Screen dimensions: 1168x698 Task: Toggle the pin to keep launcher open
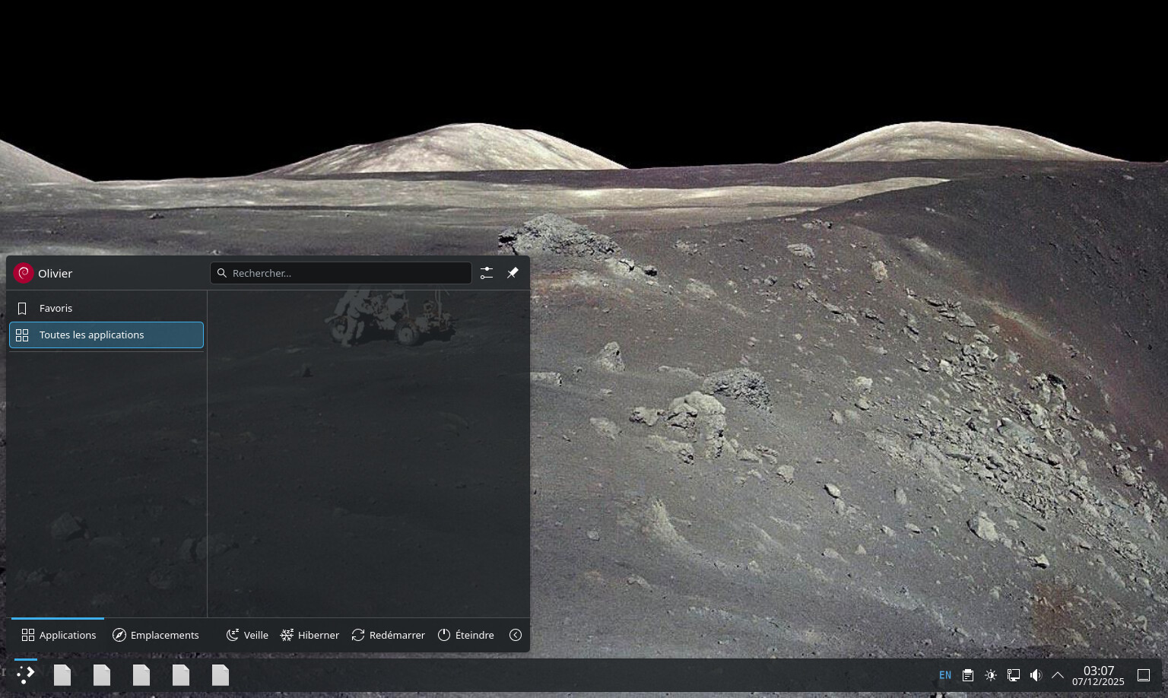coord(513,273)
